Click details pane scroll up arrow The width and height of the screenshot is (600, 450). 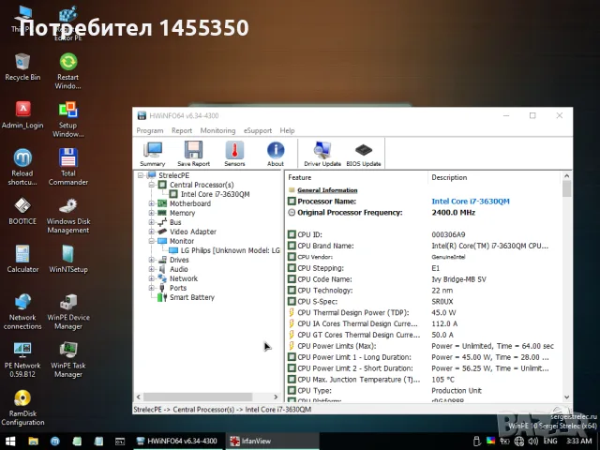tap(566, 176)
